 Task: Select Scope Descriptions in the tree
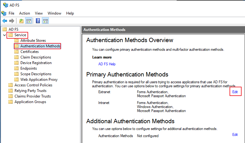point(36,74)
